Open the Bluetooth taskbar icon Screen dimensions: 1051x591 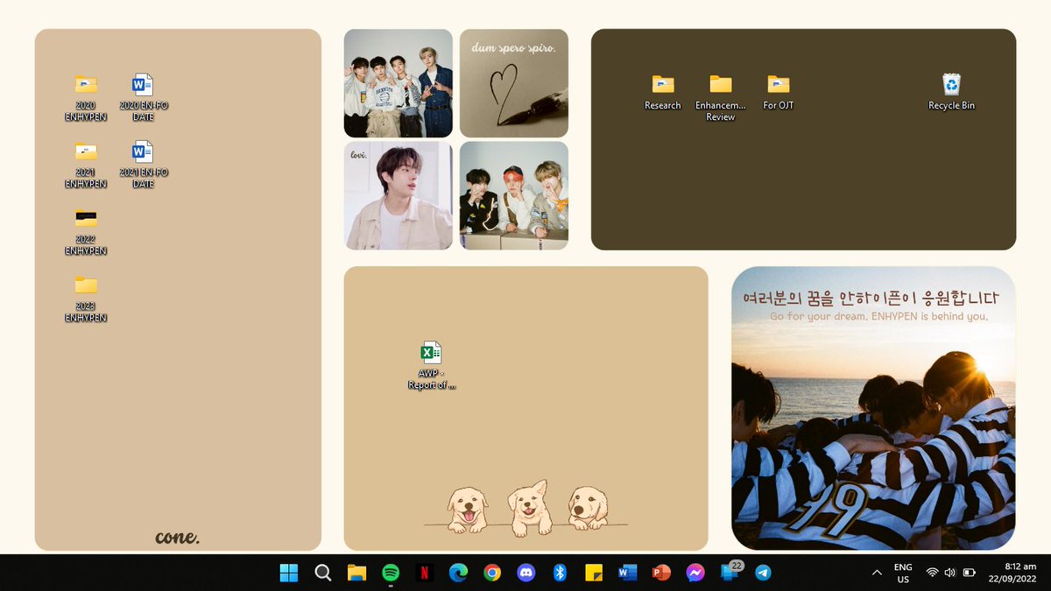point(561,573)
